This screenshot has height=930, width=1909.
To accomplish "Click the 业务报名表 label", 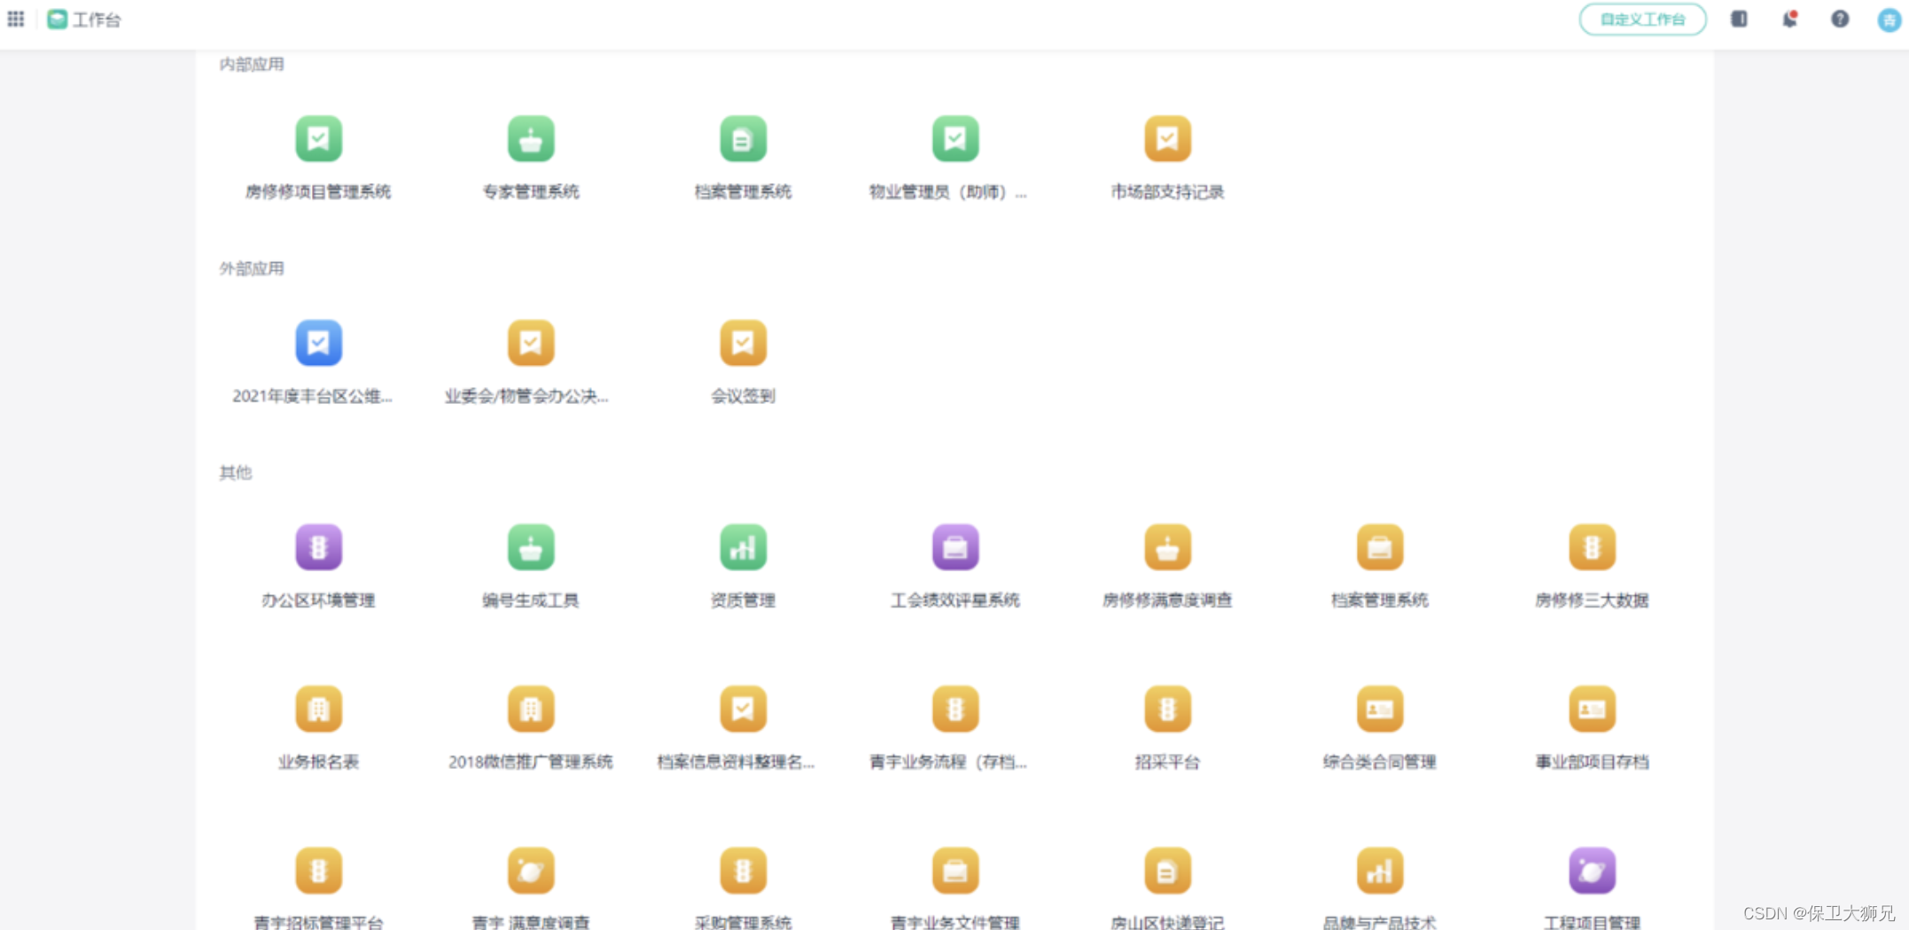I will click(318, 762).
